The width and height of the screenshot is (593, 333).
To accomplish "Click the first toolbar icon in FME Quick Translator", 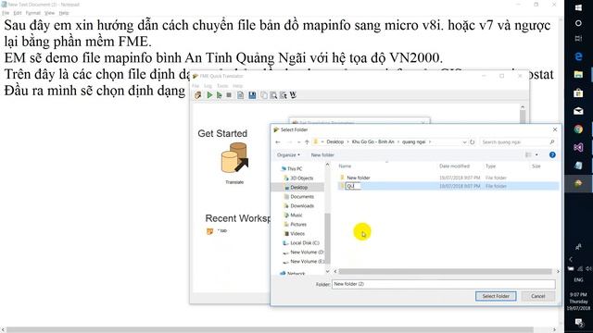I will pyautogui.click(x=197, y=95).
